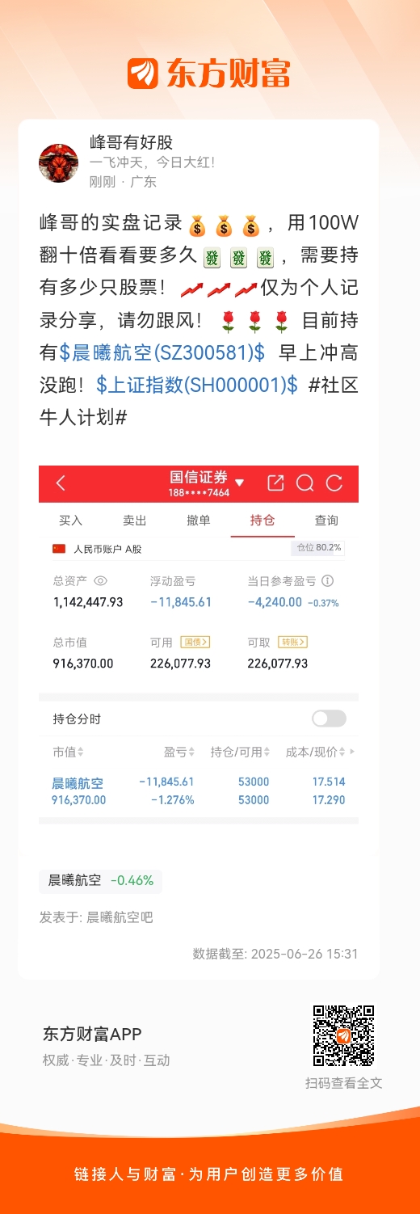The image size is (420, 1214).
Task: Tap the 国债 button beside 可用
Action: pyautogui.click(x=195, y=642)
